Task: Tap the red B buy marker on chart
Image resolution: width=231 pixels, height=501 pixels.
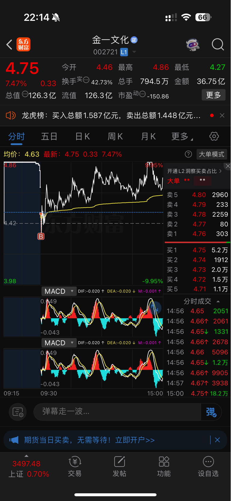Action: (x=41, y=236)
